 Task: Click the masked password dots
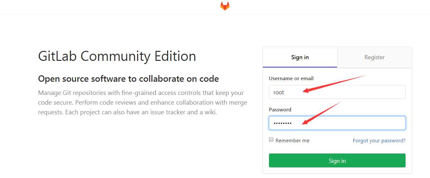click(x=282, y=123)
